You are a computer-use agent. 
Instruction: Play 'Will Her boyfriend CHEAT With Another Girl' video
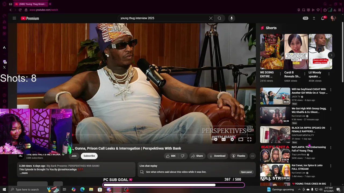[310, 91]
